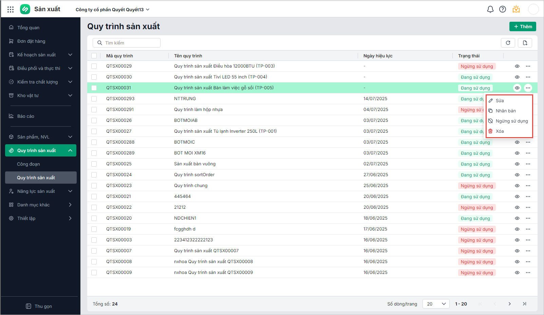Click the help question mark icon

pyautogui.click(x=503, y=10)
